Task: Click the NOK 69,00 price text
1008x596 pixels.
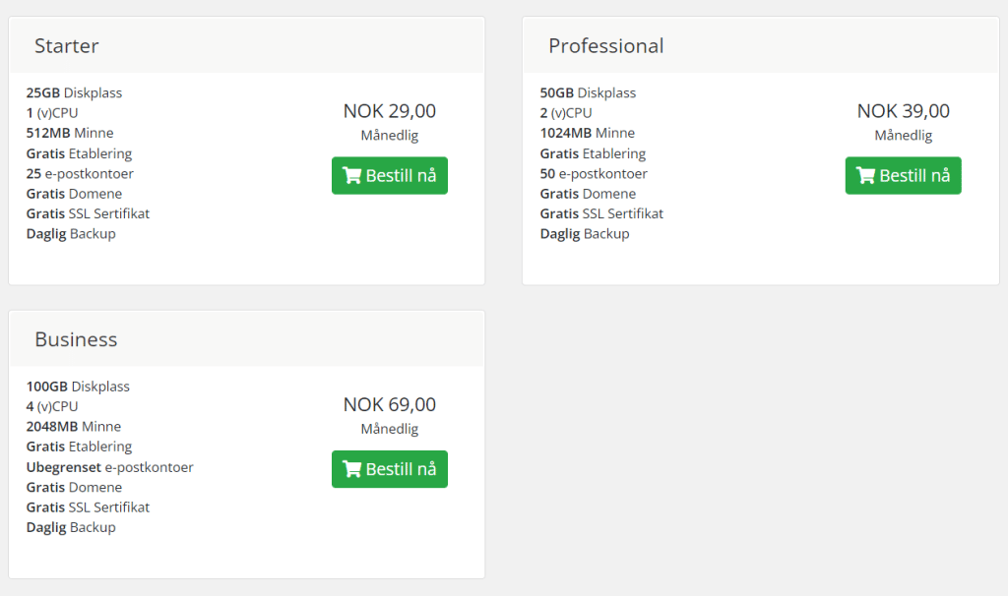Action: 390,405
